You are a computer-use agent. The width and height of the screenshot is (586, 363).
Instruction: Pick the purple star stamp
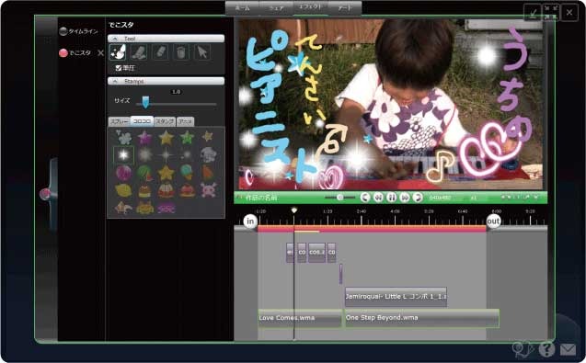click(x=144, y=138)
